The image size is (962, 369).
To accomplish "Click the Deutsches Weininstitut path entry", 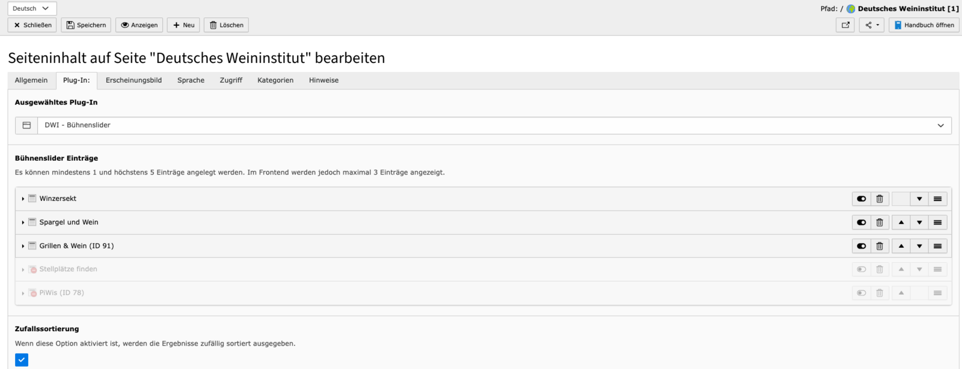I will [902, 8].
